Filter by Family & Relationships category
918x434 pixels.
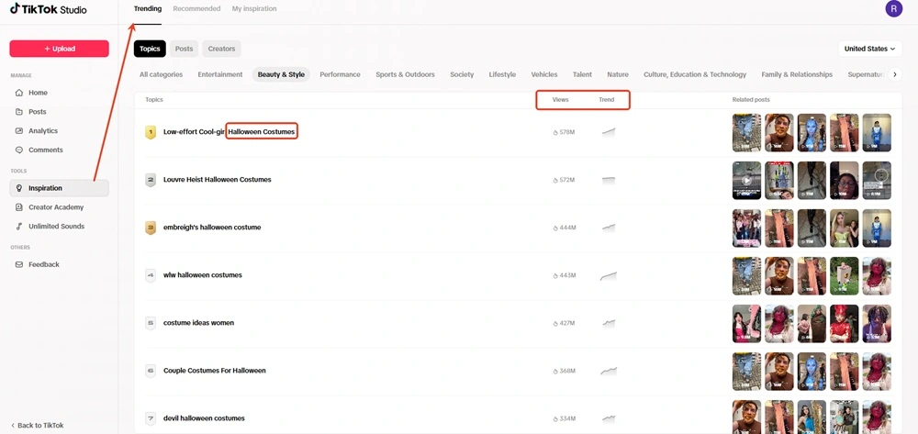click(x=797, y=74)
